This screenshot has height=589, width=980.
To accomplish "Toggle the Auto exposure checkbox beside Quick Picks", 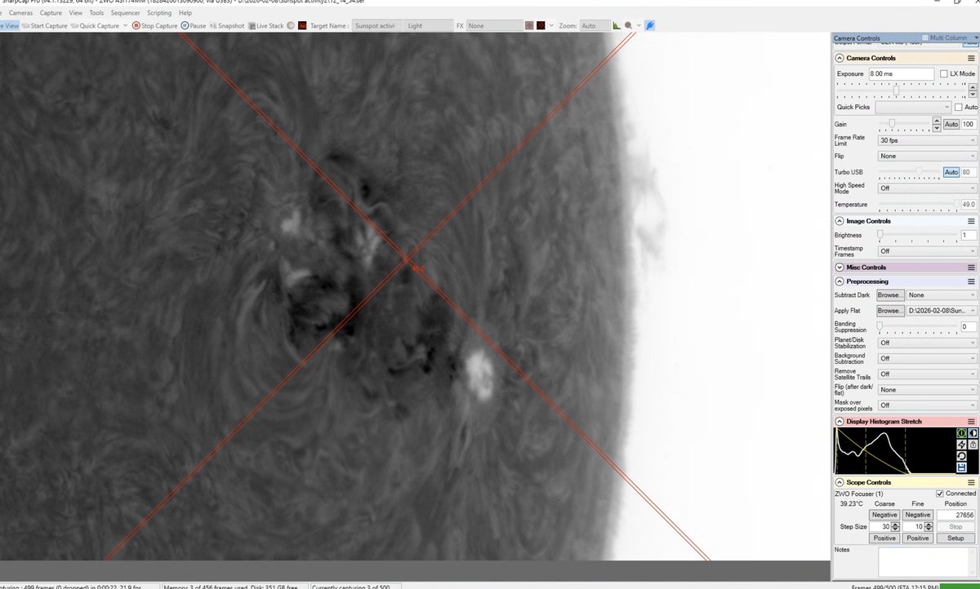I will [x=959, y=107].
